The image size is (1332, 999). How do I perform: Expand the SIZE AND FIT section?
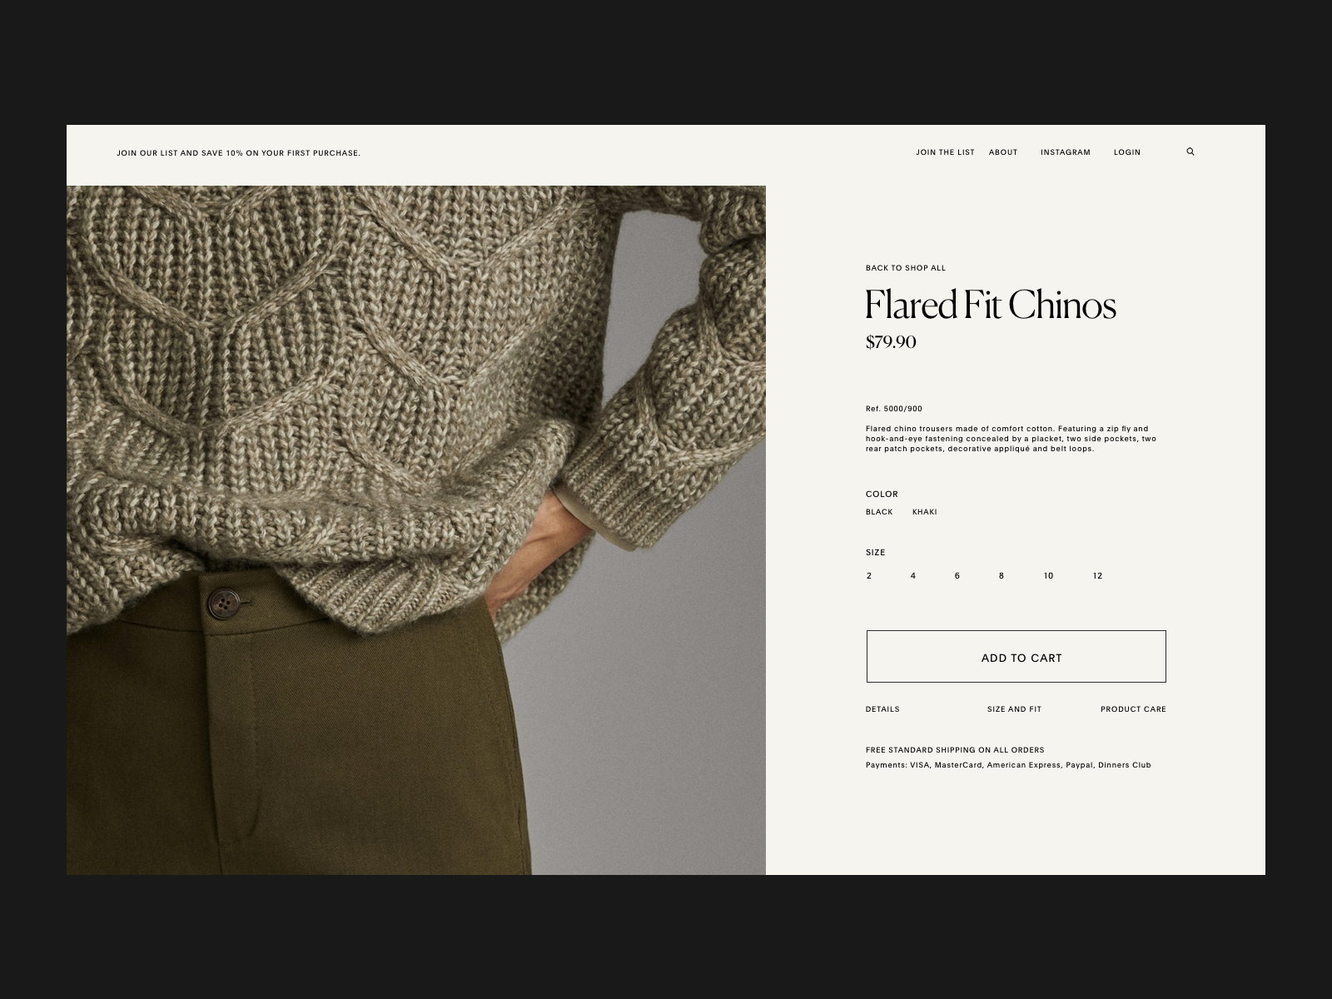pos(1014,709)
